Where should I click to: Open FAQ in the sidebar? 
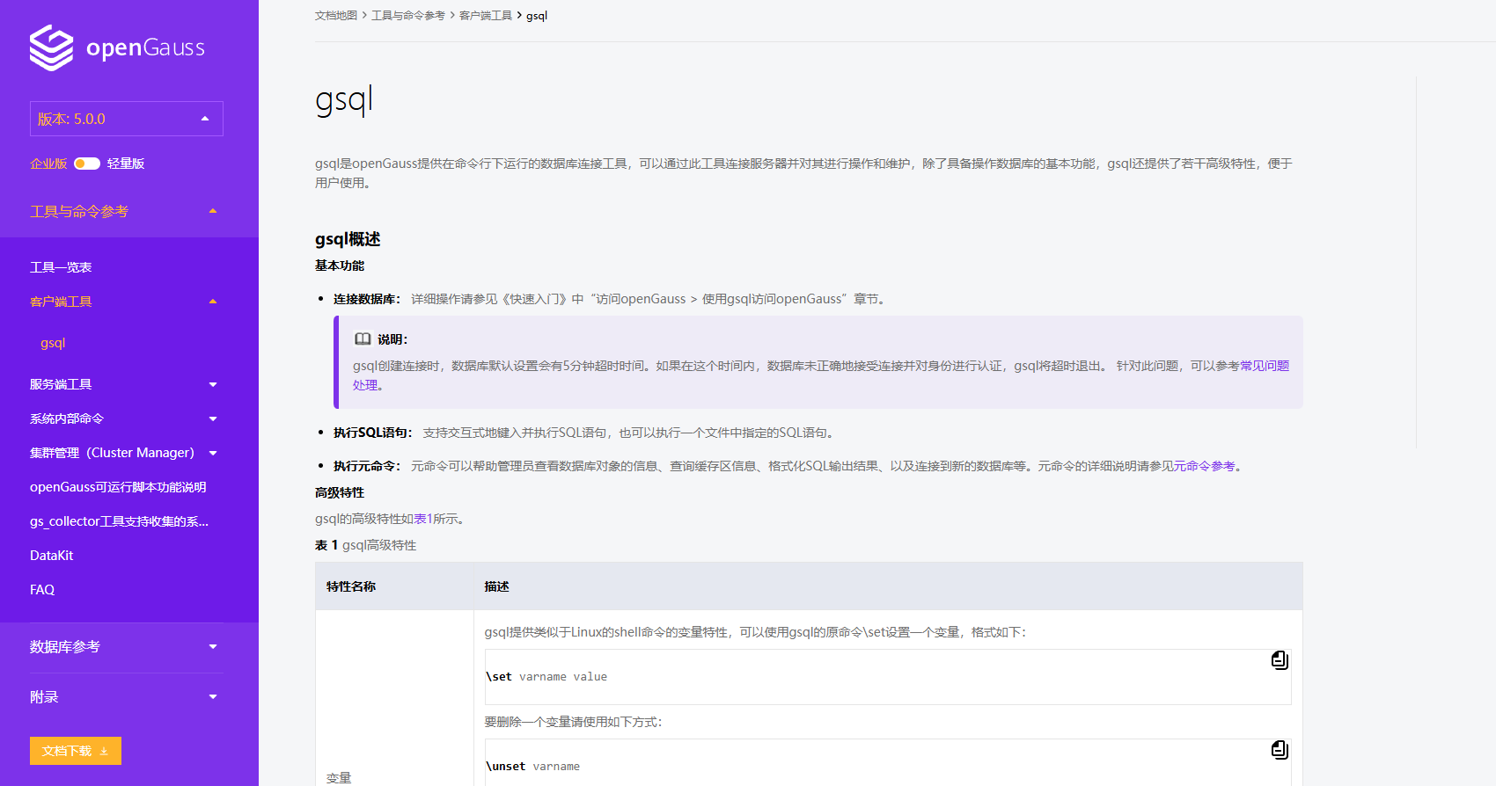tap(42, 590)
